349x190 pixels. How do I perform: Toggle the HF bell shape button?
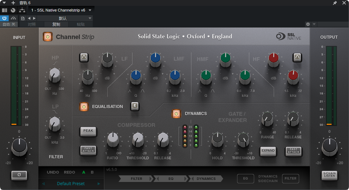(297, 58)
